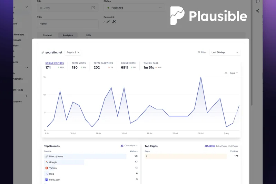276x184 pixels.
Task: Open the site in external link icon
Action: 93,8
